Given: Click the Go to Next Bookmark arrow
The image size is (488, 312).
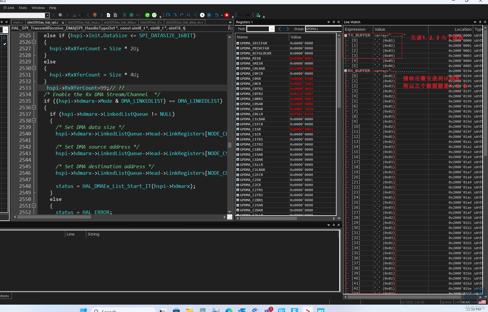Looking at the screenshot, I should click(102, 15).
